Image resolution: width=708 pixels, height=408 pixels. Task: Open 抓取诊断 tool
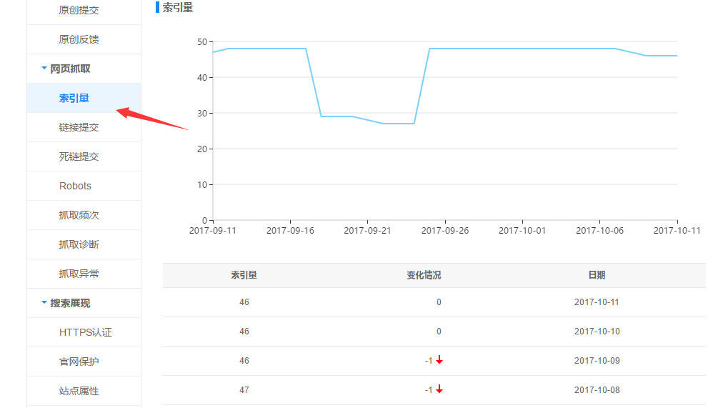(x=79, y=244)
